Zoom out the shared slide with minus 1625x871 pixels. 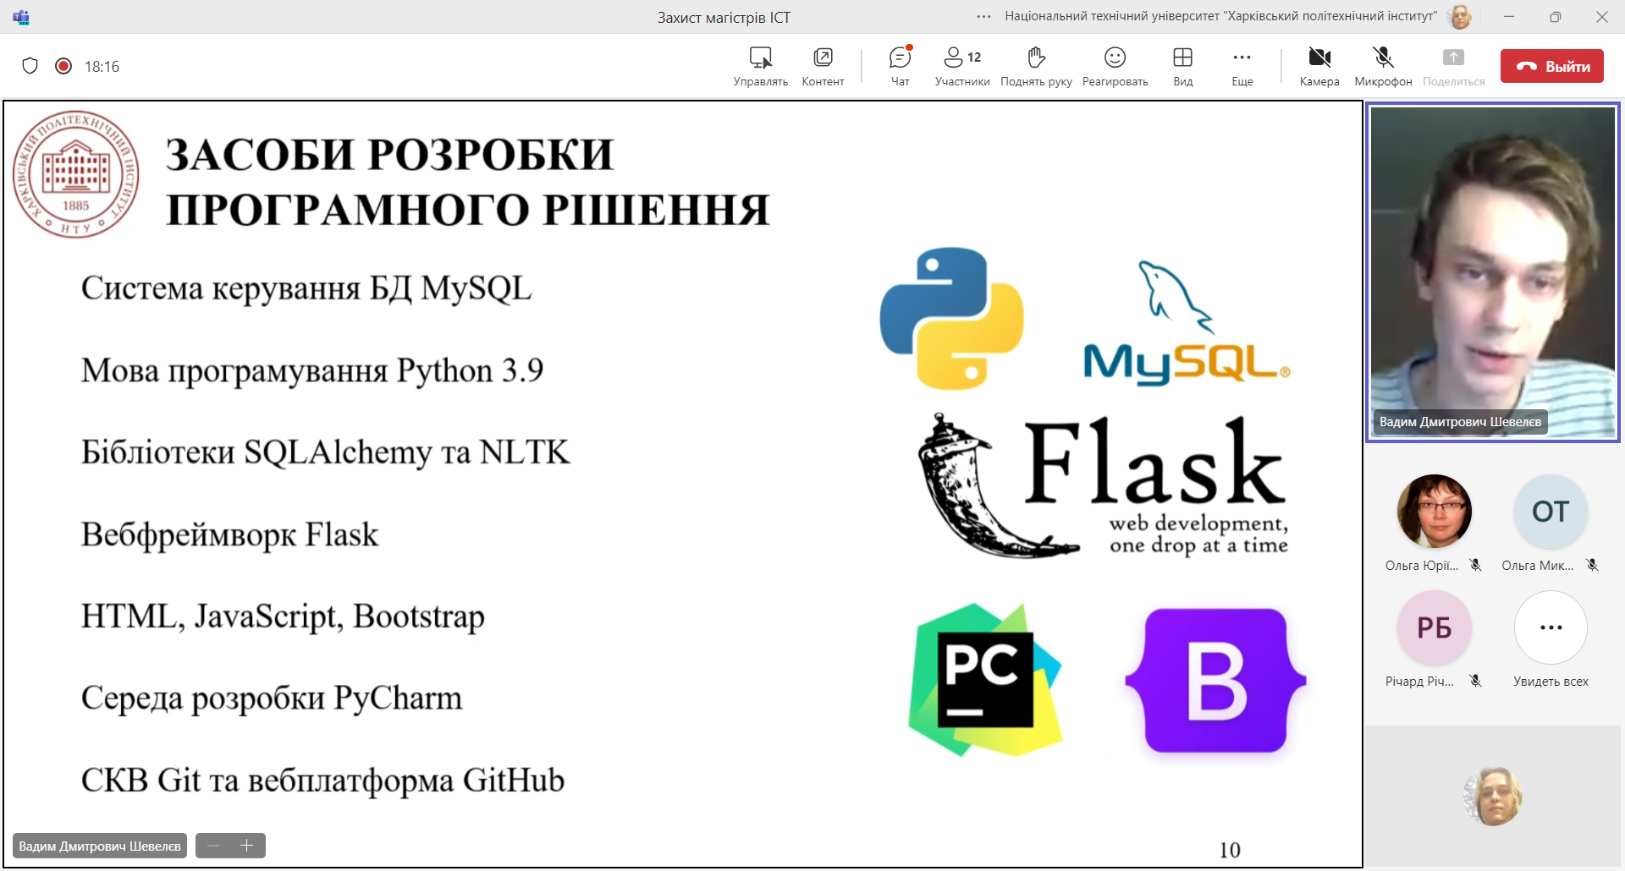click(x=213, y=846)
